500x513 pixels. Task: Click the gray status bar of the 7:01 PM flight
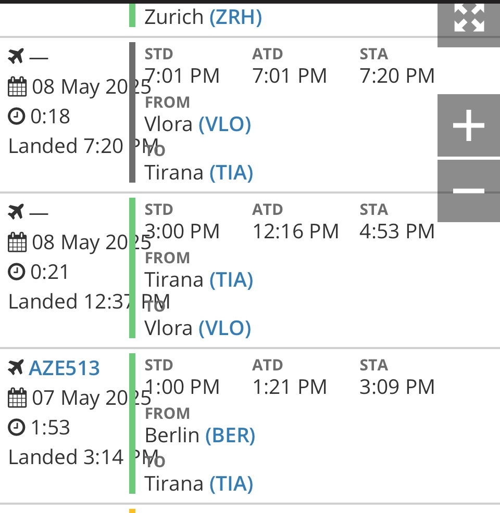click(x=132, y=112)
